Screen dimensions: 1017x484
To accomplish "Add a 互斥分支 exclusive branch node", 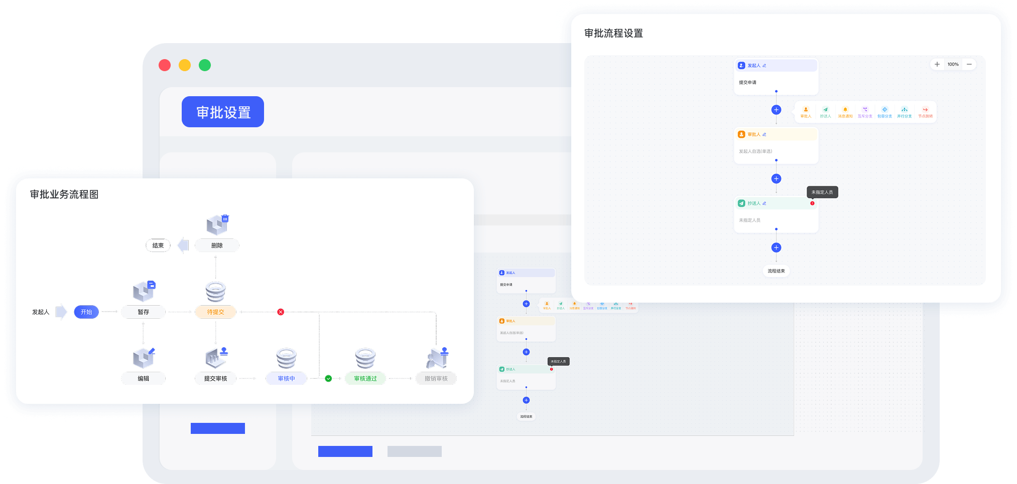I will 865,110.
